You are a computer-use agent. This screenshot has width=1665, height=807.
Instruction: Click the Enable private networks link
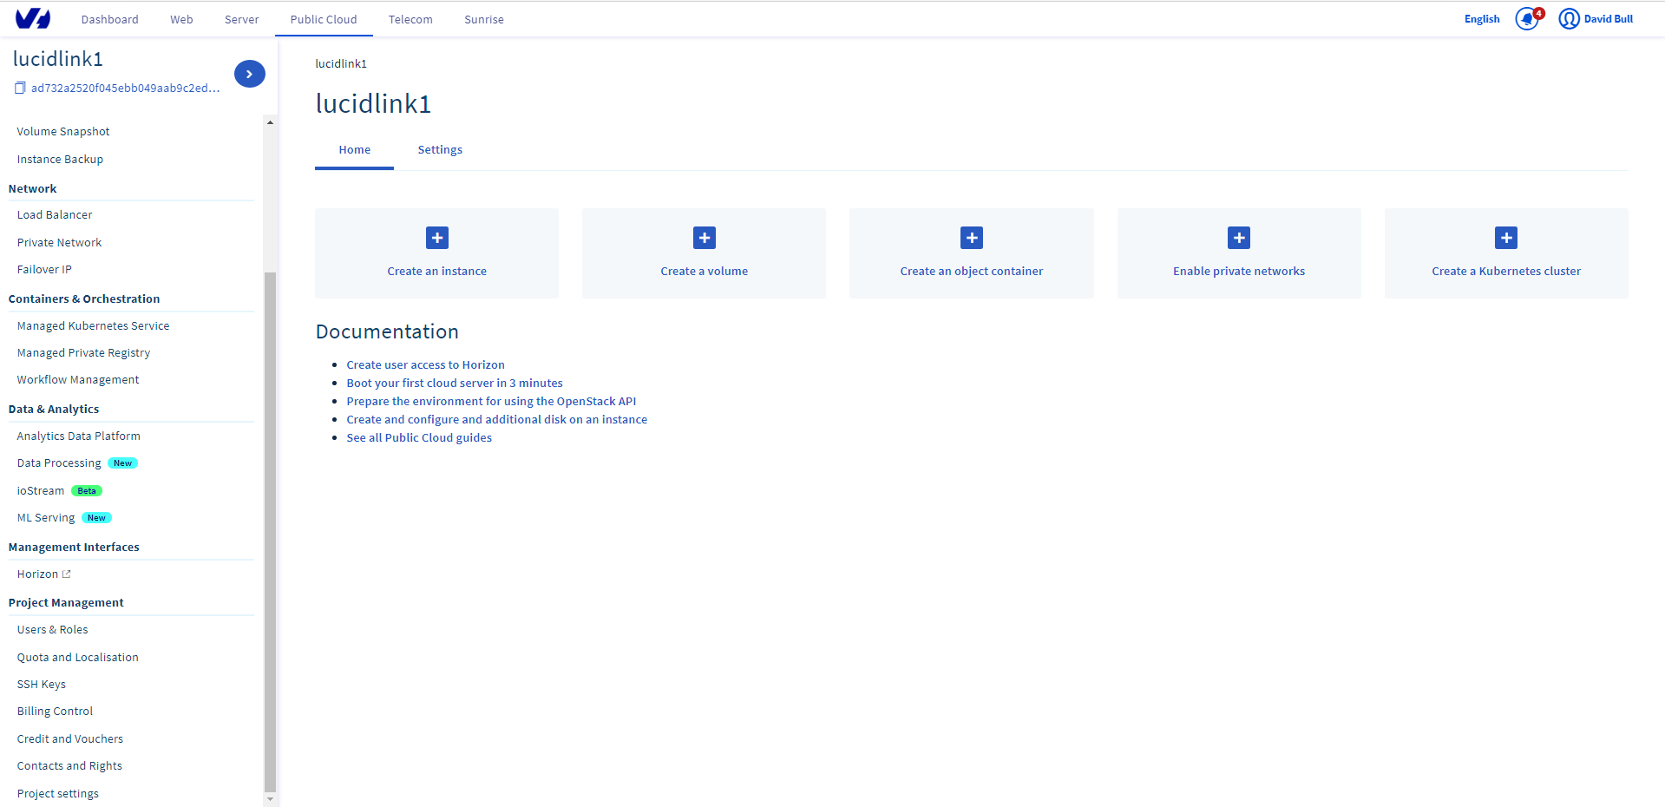(x=1239, y=271)
